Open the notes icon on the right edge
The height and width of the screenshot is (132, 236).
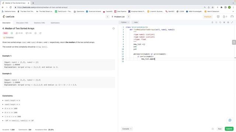point(234,43)
